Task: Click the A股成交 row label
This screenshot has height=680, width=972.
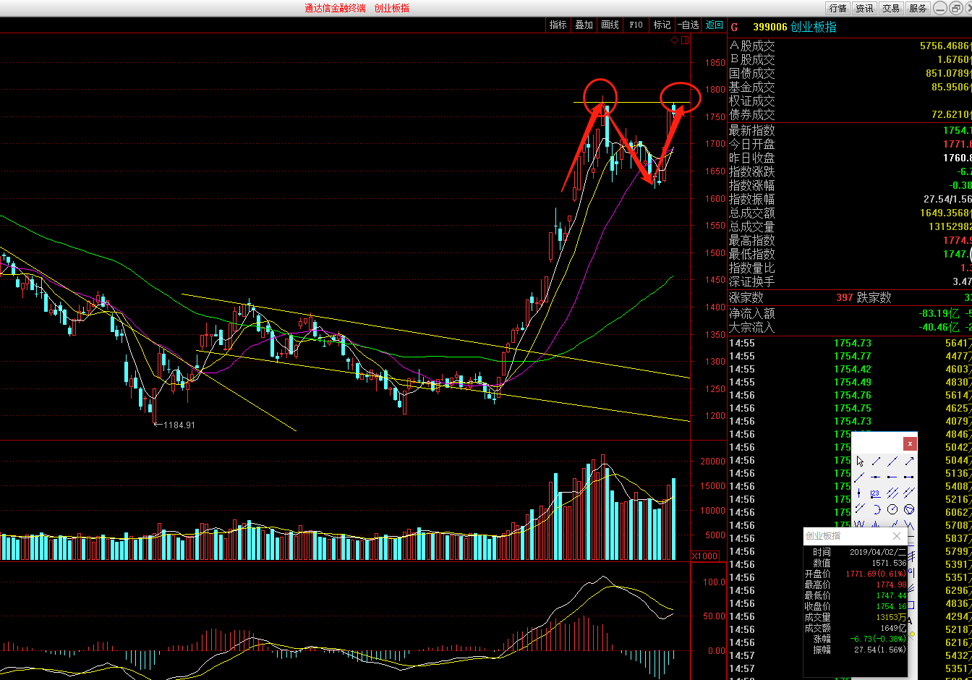Action: 752,46
